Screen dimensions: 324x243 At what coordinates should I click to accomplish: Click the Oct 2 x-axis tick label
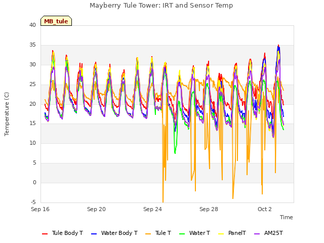(x=265, y=209)
